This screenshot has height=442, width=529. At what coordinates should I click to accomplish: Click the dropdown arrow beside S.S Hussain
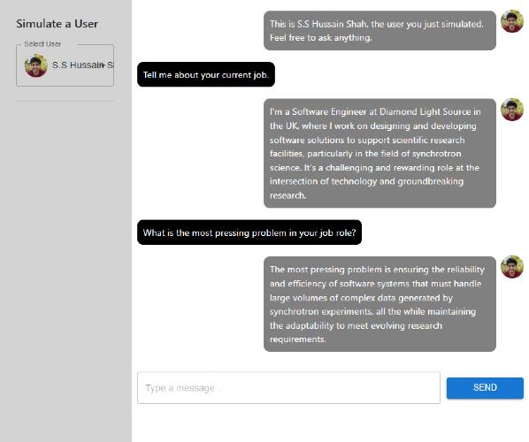point(103,65)
